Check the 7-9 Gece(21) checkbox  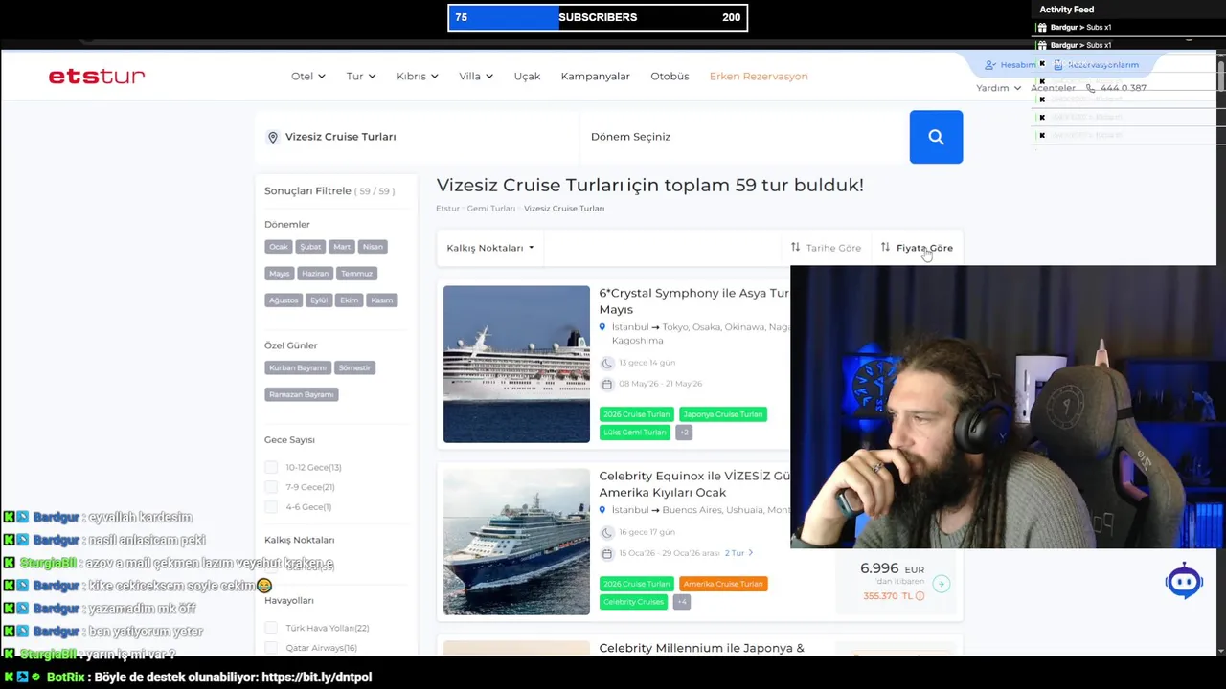coord(271,487)
